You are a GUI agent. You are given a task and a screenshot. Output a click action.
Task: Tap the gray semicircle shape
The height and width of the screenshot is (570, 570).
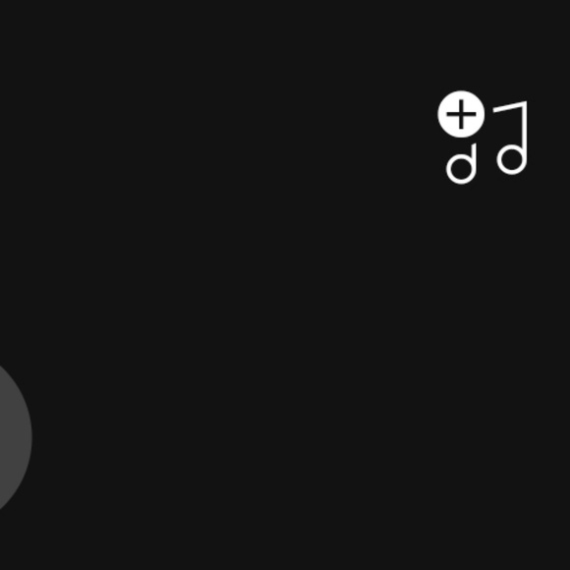point(15,438)
